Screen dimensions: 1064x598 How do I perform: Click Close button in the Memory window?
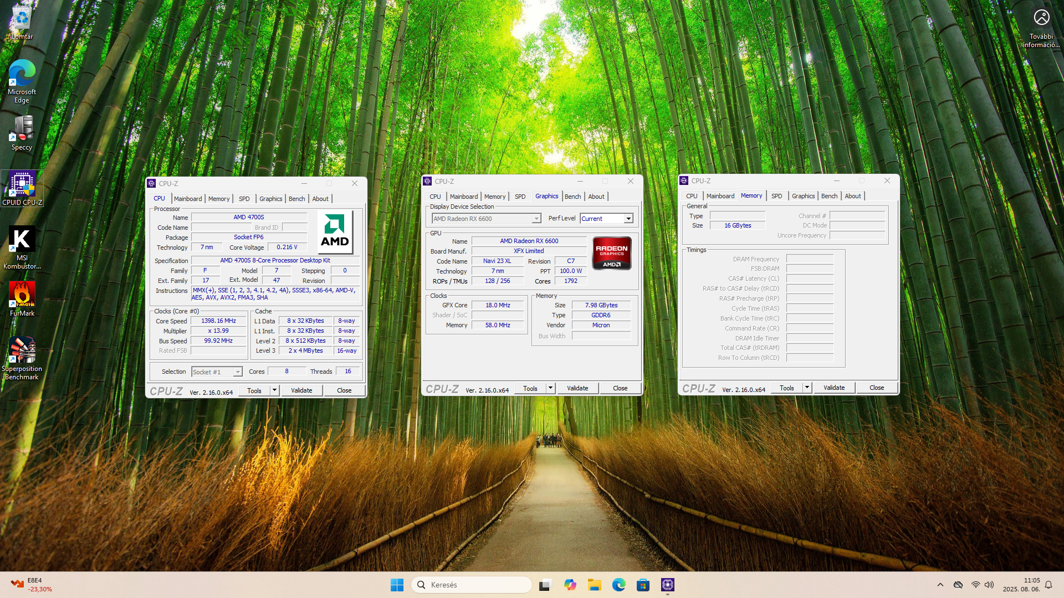click(876, 388)
